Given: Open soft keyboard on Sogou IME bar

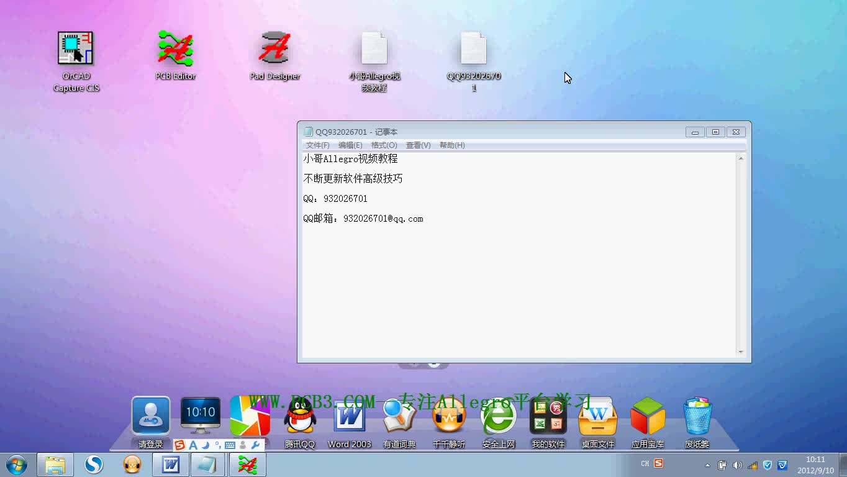Looking at the screenshot, I should (x=230, y=445).
